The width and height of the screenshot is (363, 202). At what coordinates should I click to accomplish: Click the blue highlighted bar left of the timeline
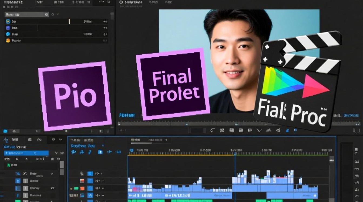26,153
